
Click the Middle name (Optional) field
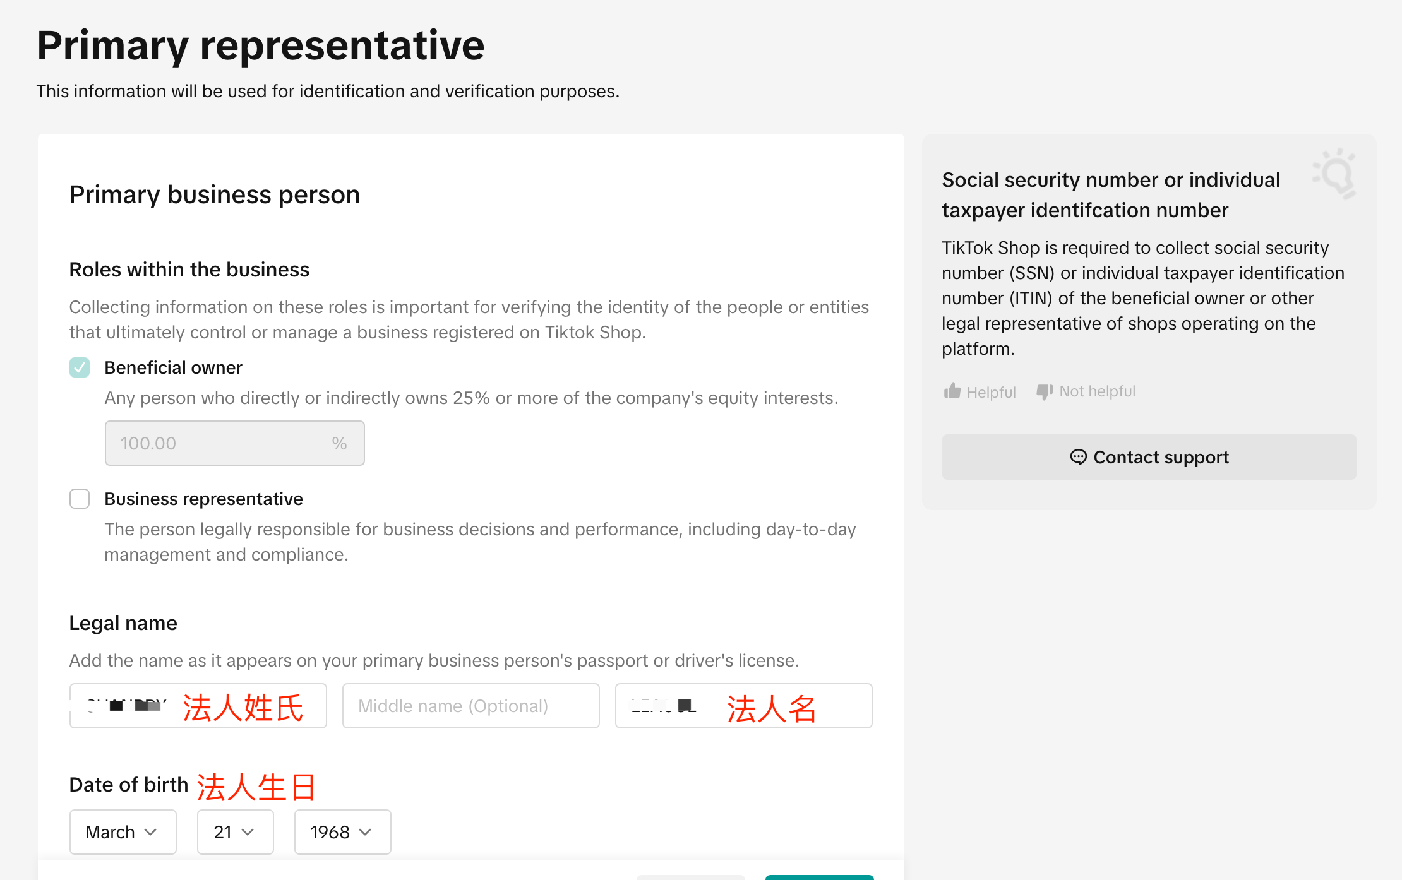(470, 706)
